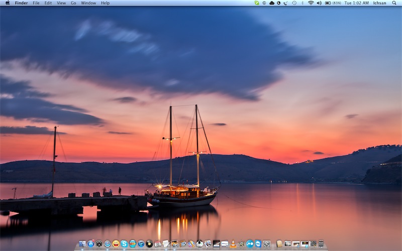This screenshot has height=251, width=402.
Task: Open the Trash in the Dock
Action: coord(321,243)
